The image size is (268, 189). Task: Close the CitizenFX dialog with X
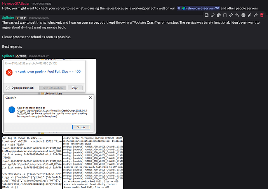pos(90,98)
